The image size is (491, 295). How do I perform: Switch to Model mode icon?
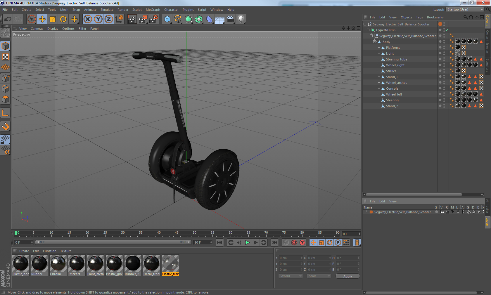(6, 46)
